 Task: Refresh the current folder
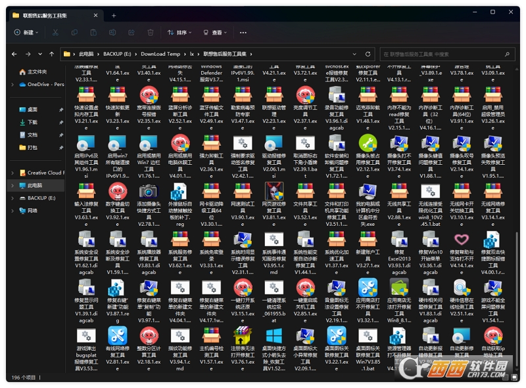(368, 54)
